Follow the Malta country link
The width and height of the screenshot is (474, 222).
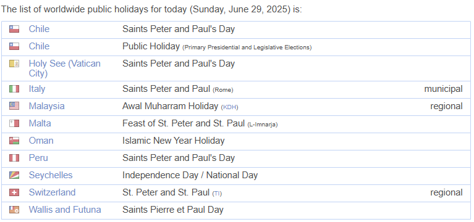[40, 123]
